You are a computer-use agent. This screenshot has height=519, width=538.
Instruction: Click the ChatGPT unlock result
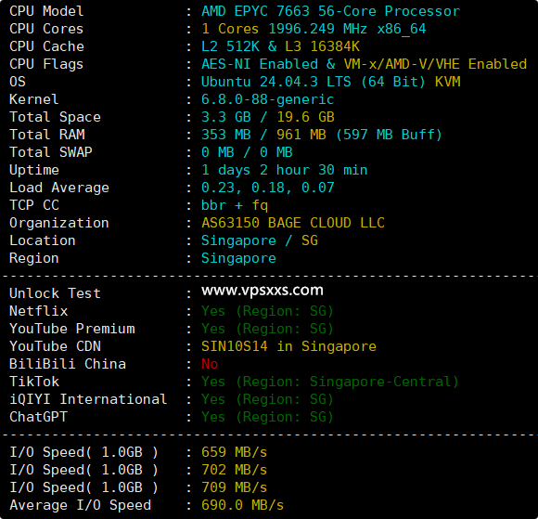[267, 417]
